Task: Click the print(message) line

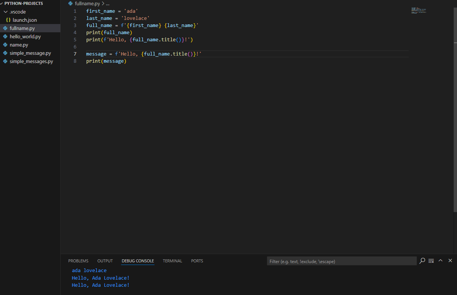Action: coord(106,61)
